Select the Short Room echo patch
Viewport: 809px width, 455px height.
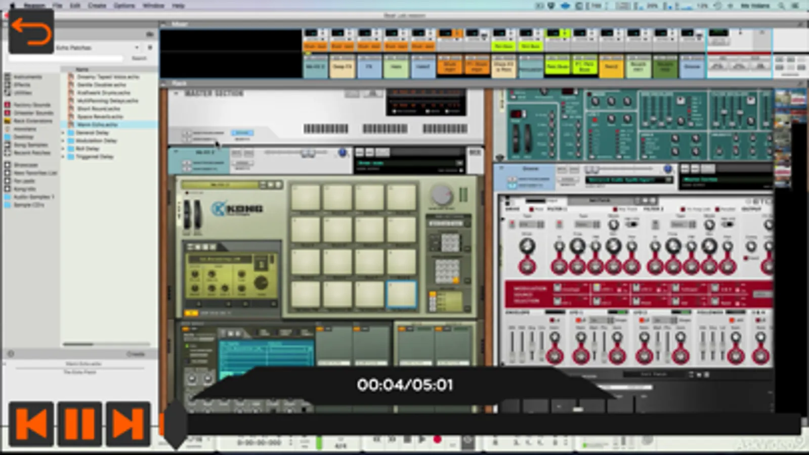99,109
